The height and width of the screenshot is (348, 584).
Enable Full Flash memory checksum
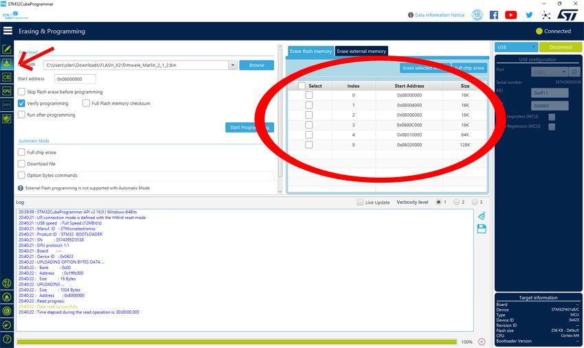[86, 103]
